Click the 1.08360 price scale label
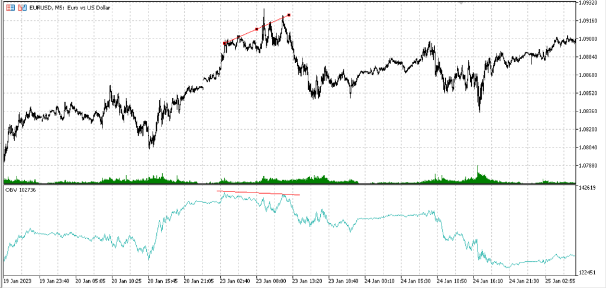606x288 pixels. [x=588, y=111]
